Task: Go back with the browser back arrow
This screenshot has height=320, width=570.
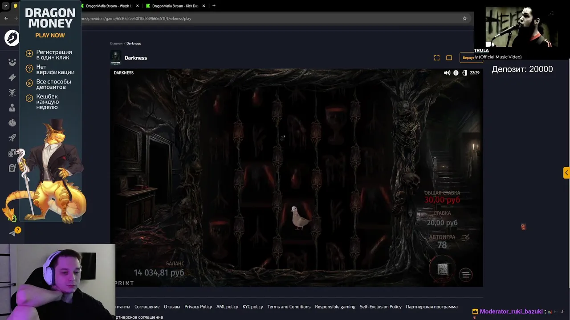Action: click(6, 18)
